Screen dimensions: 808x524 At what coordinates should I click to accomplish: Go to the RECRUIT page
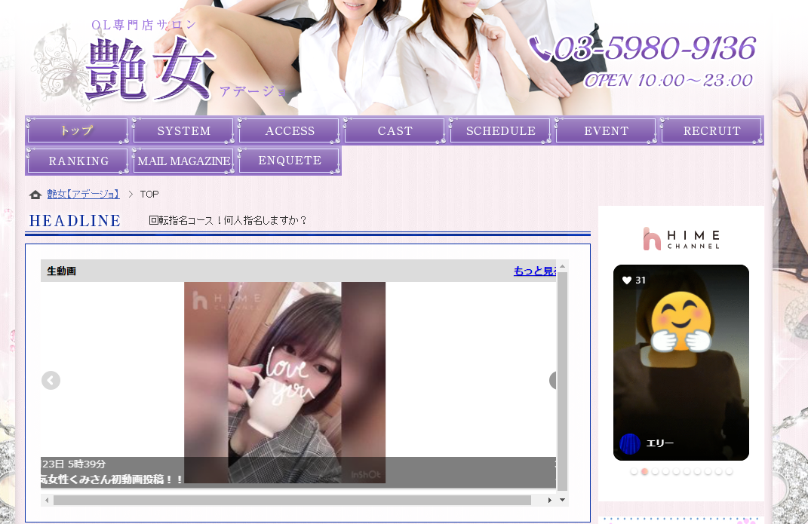pos(711,130)
